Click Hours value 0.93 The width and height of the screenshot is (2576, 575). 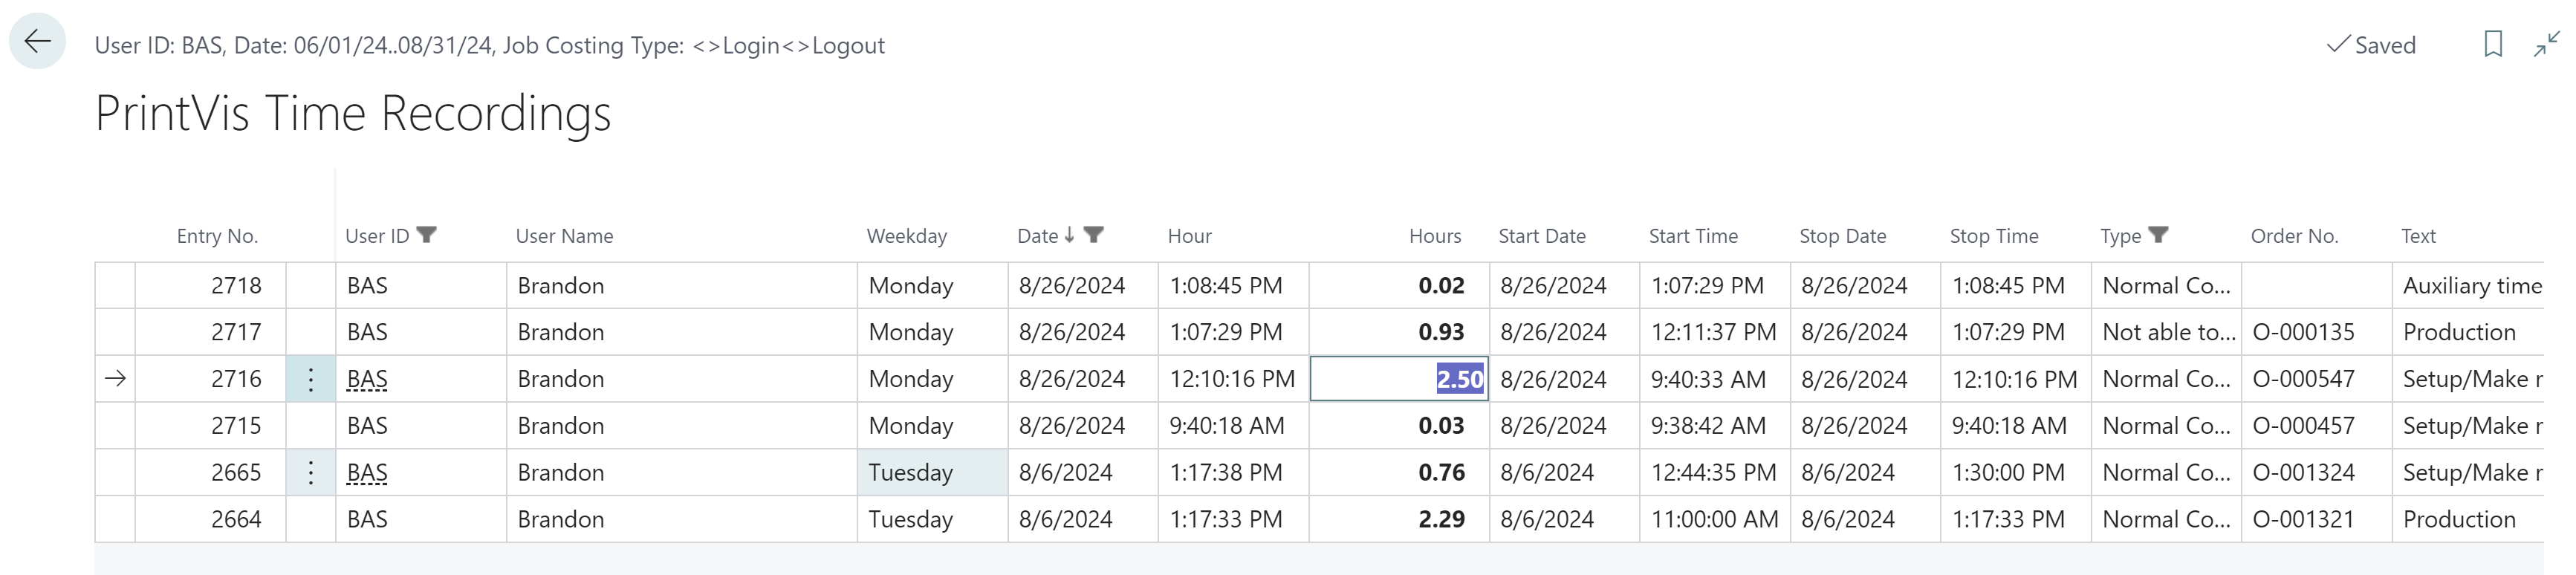coord(1441,332)
